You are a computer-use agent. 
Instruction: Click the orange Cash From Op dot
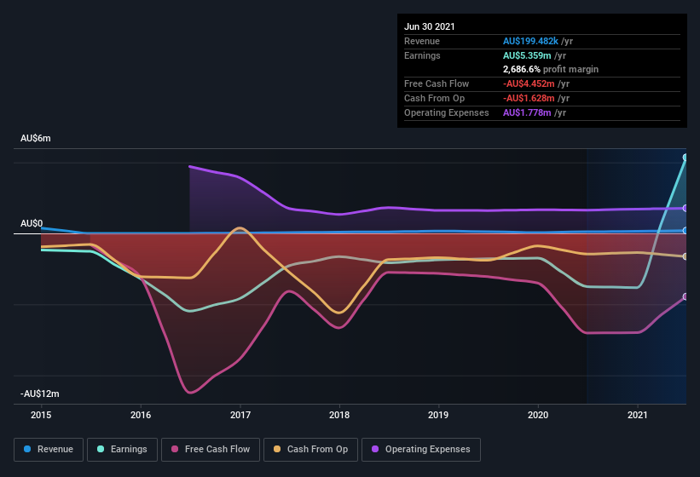[277, 449]
